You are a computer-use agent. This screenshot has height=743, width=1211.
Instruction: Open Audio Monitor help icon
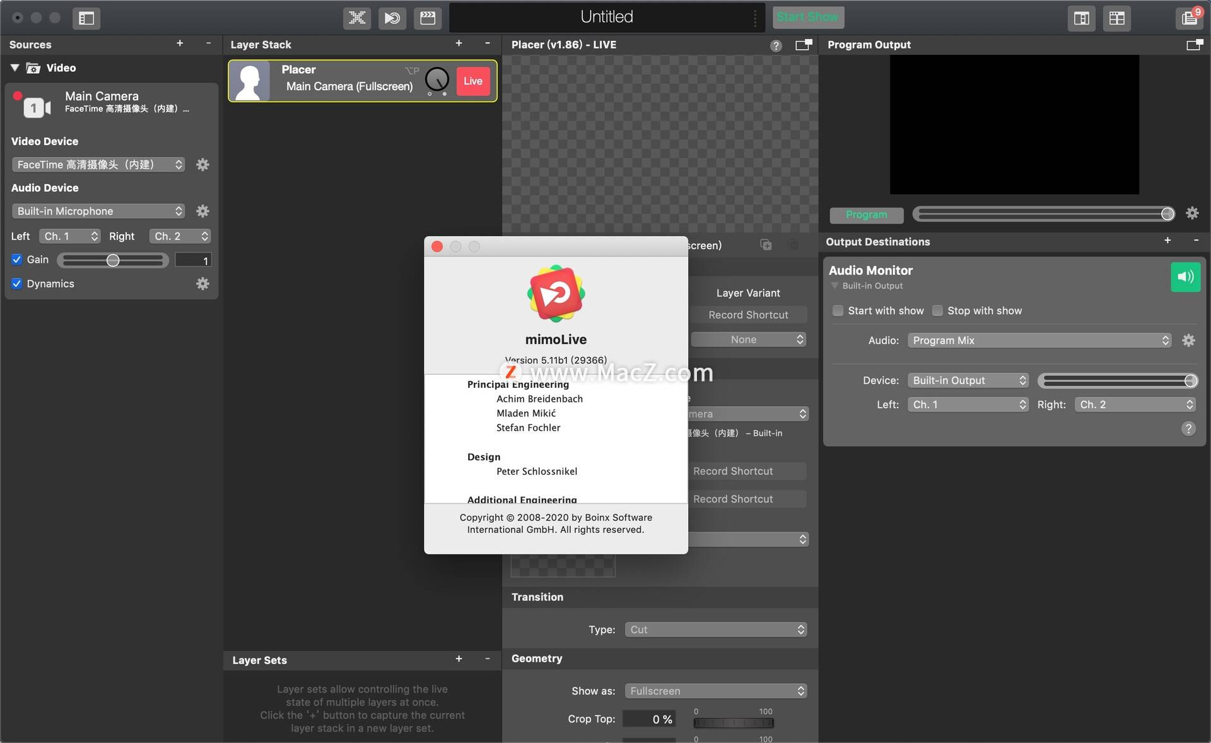(x=1188, y=429)
